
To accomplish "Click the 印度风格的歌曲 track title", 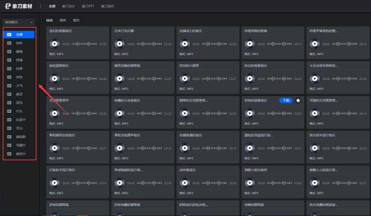I will tap(256, 31).
